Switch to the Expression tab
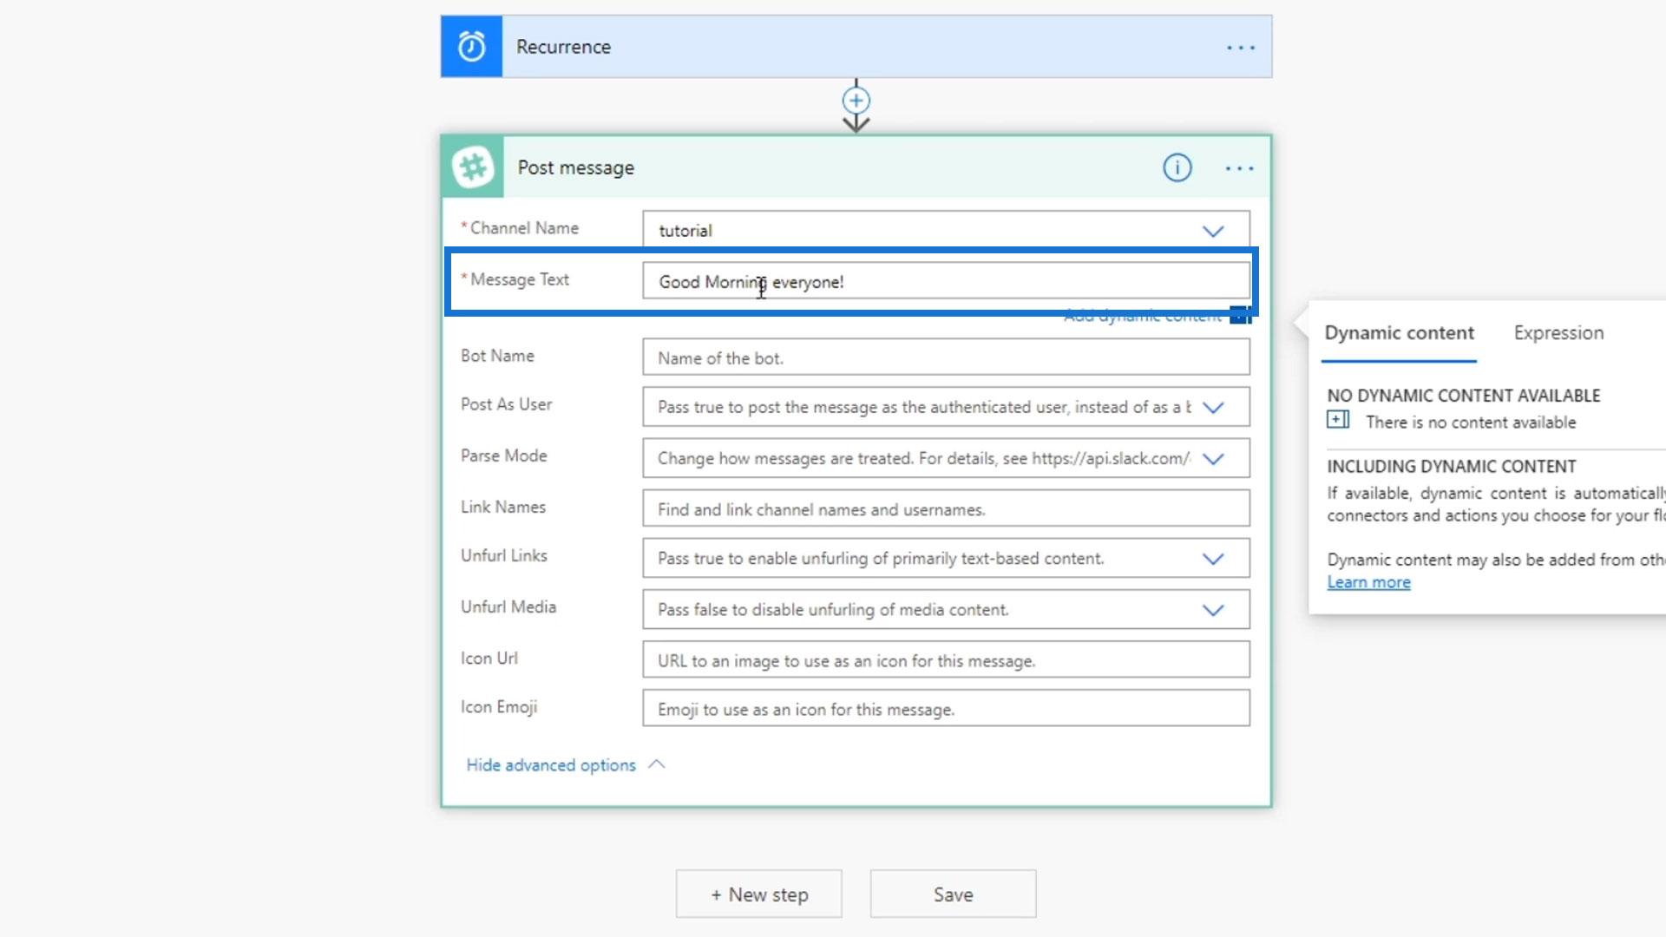This screenshot has width=1666, height=937. [x=1558, y=333]
